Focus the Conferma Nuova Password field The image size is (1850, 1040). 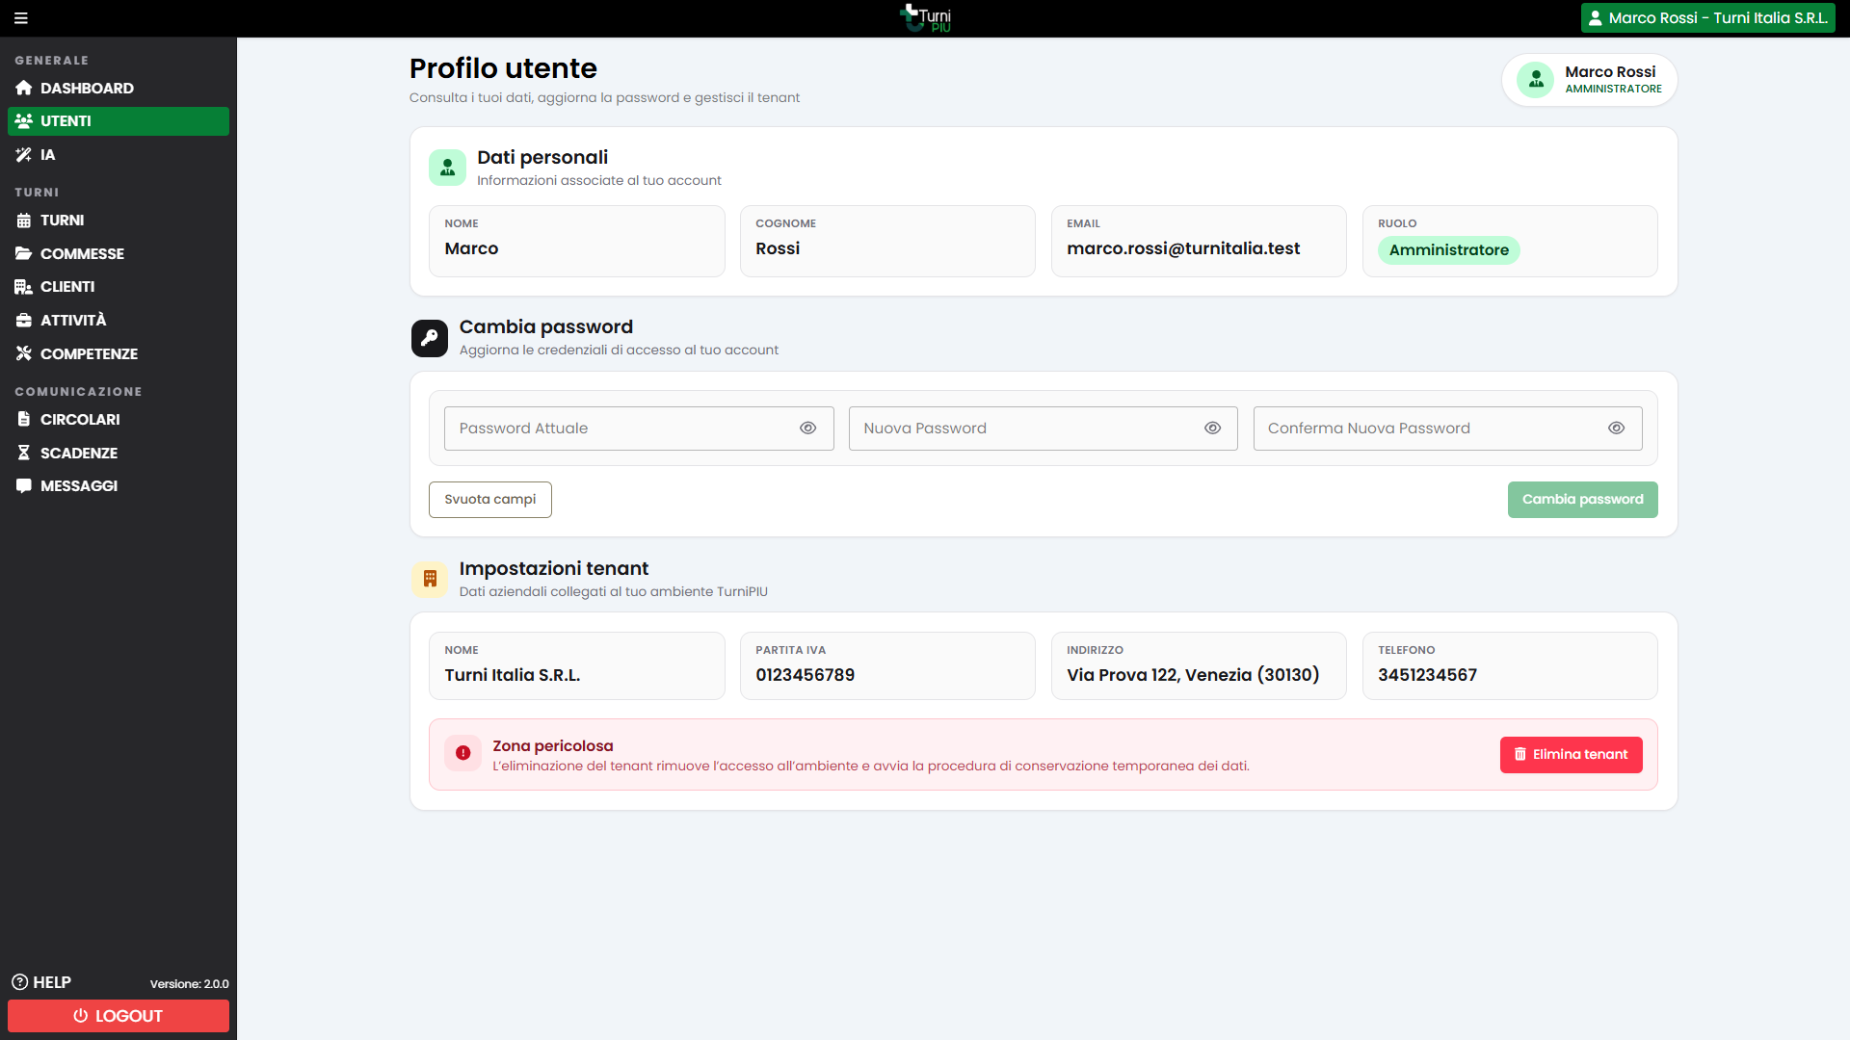coord(1447,429)
